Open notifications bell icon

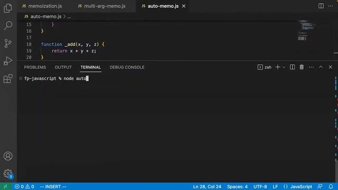point(331,186)
